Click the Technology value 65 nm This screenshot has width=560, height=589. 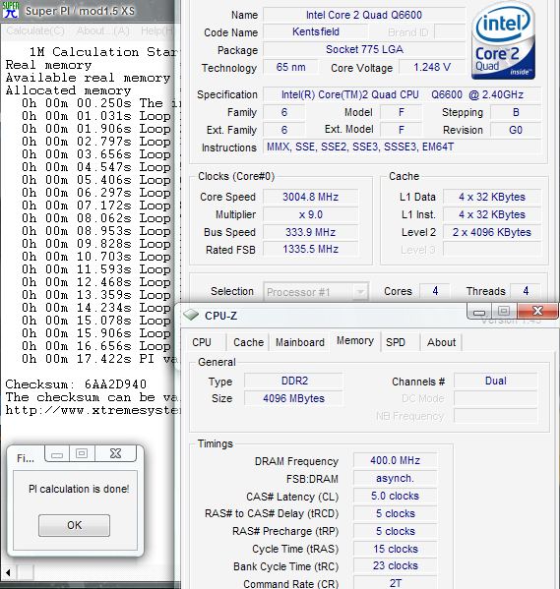coord(290,67)
